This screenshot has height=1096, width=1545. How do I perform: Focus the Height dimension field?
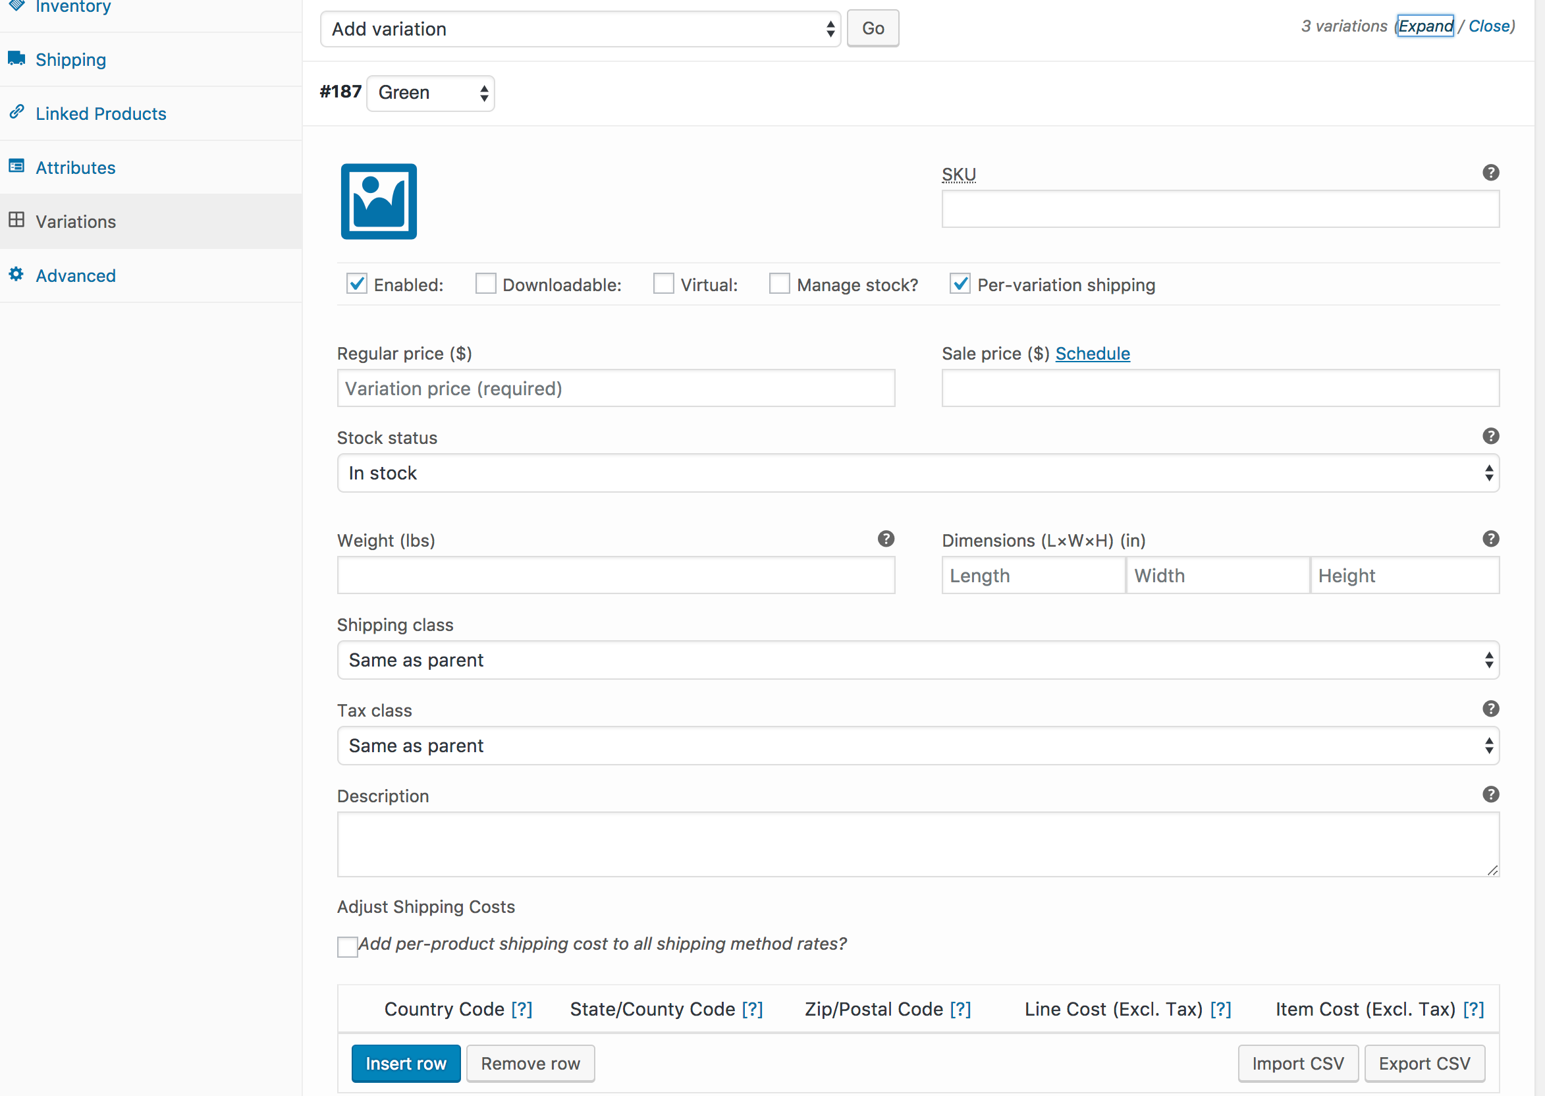click(1405, 575)
